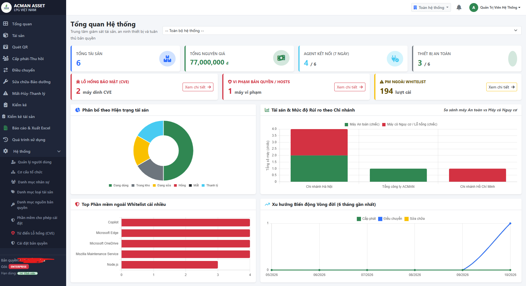
Task: Open the Toàn bộ hệ thống filter combo box
Action: click(342, 31)
